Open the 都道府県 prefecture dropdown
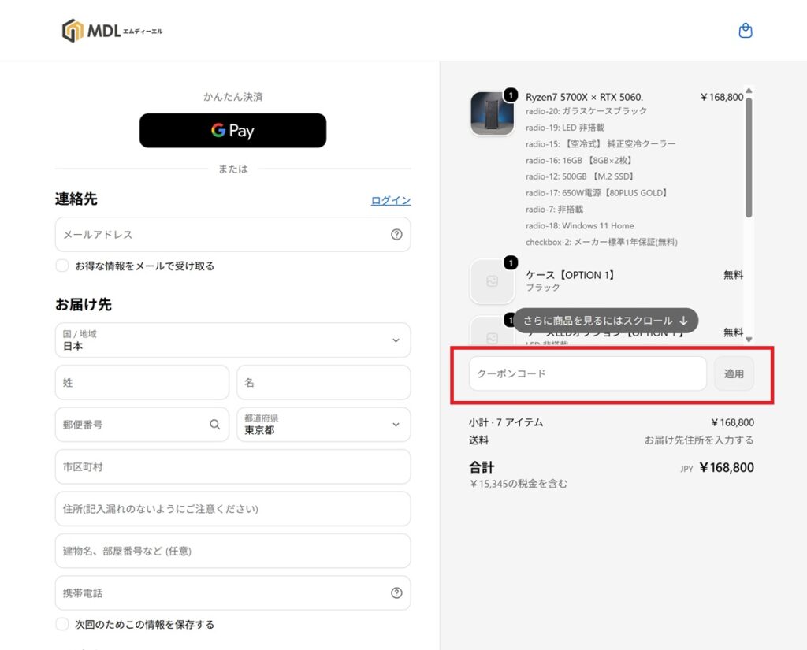Image resolution: width=807 pixels, height=650 pixels. pos(324,425)
